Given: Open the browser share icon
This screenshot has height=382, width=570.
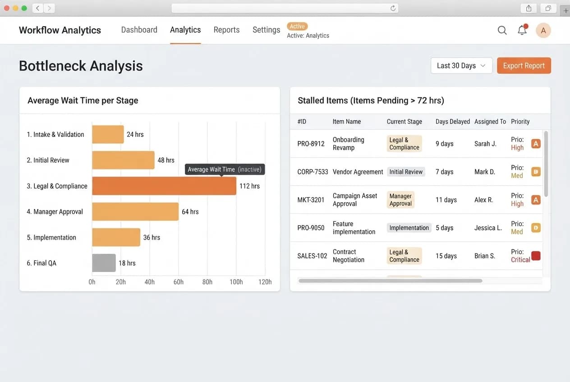Looking at the screenshot, I should (x=529, y=8).
